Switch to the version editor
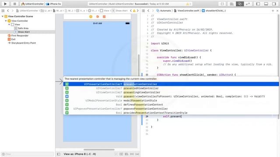Viewport: 280px width, 157px height. coord(248,4)
